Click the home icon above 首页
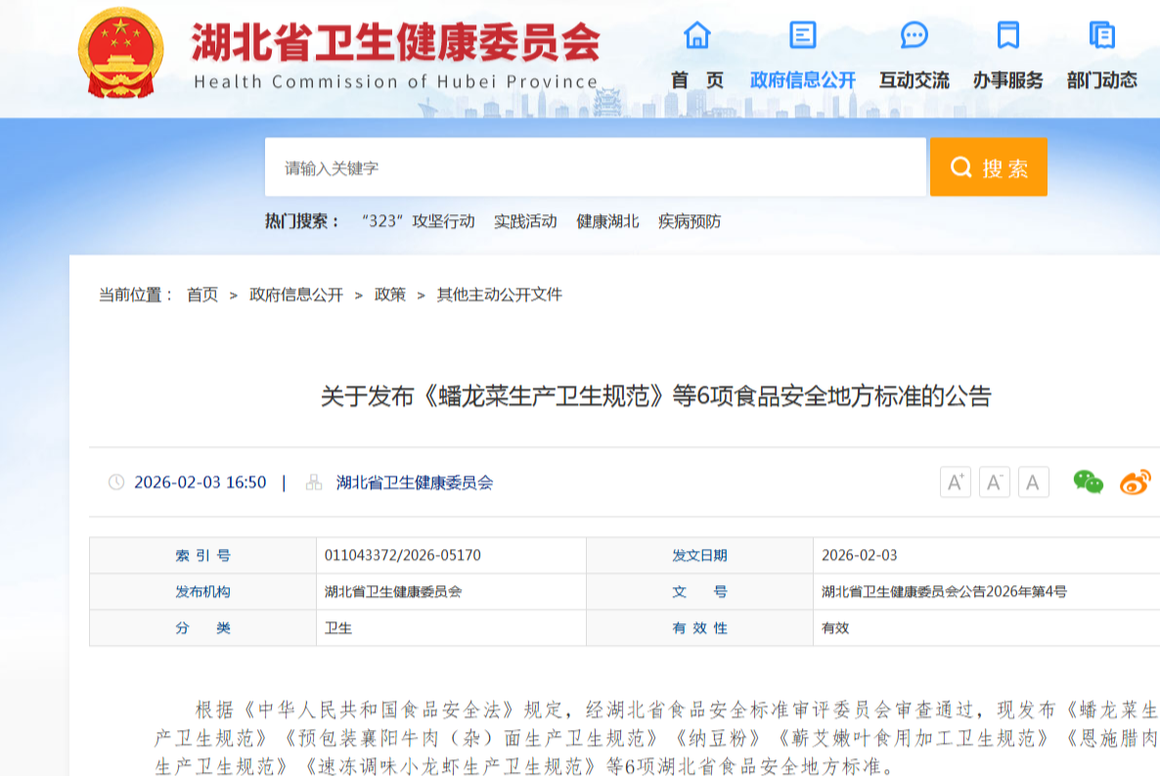The image size is (1160, 776). 697,35
